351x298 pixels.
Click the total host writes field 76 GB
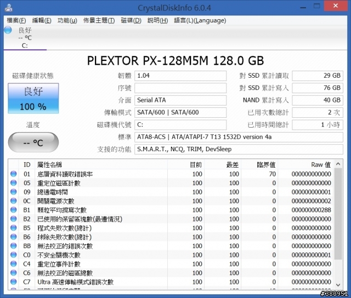click(318, 88)
